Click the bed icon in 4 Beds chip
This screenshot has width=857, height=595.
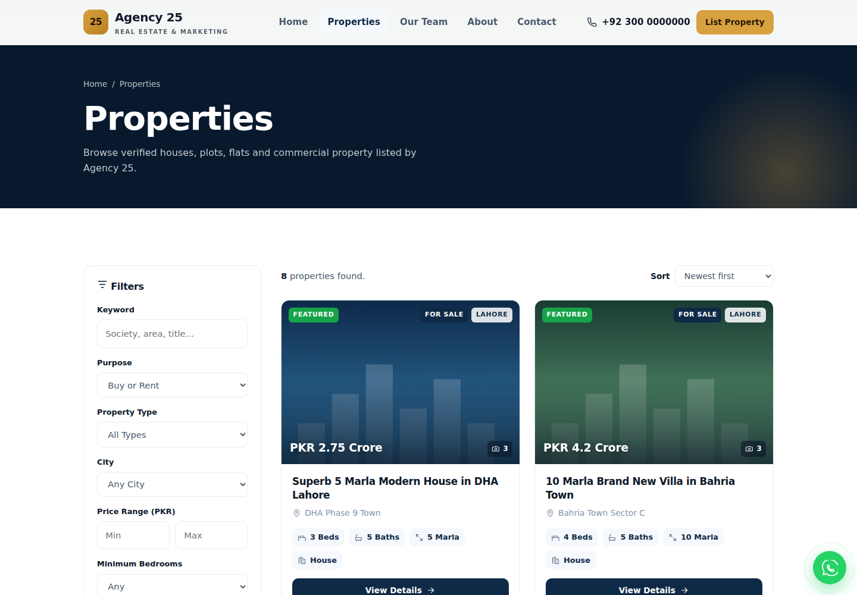click(x=555, y=537)
